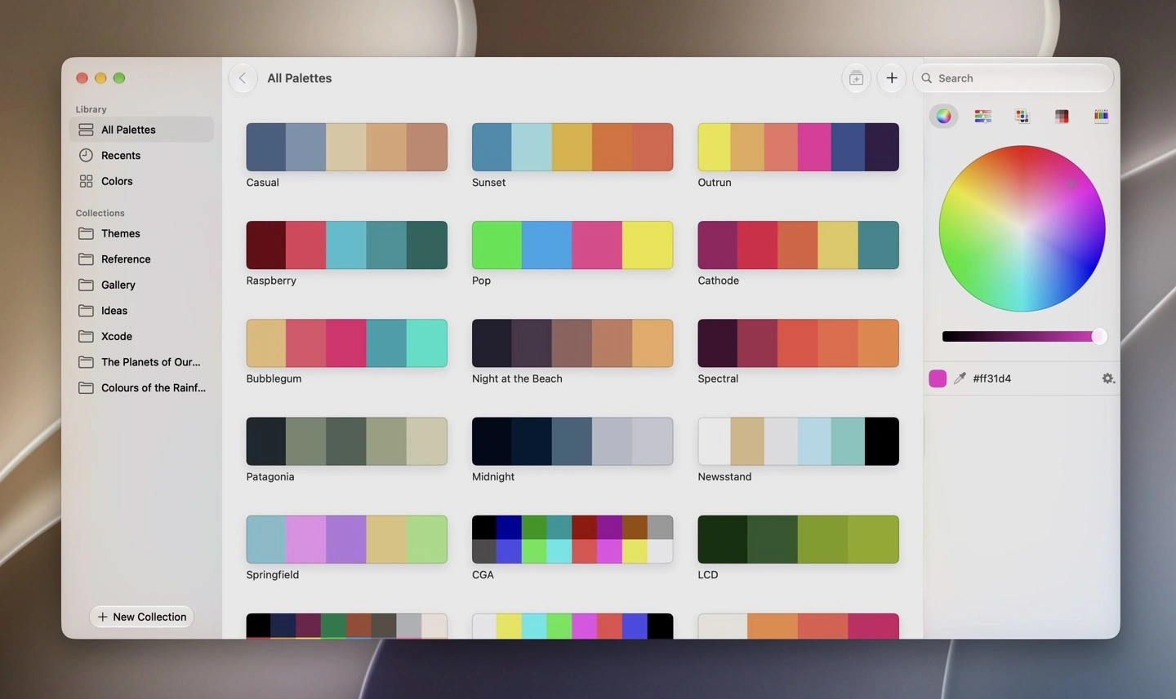The height and width of the screenshot is (699, 1176).
Task: Select the Patagonia palette
Action: (x=347, y=441)
